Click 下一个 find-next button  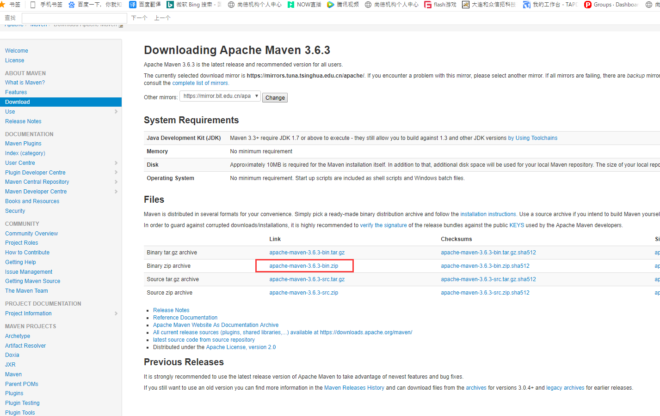click(139, 18)
